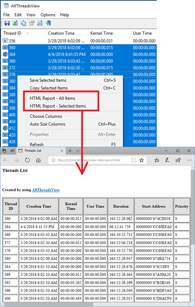195x307 pixels.
Task: Click the browser Back arrow
Action: (6, 160)
